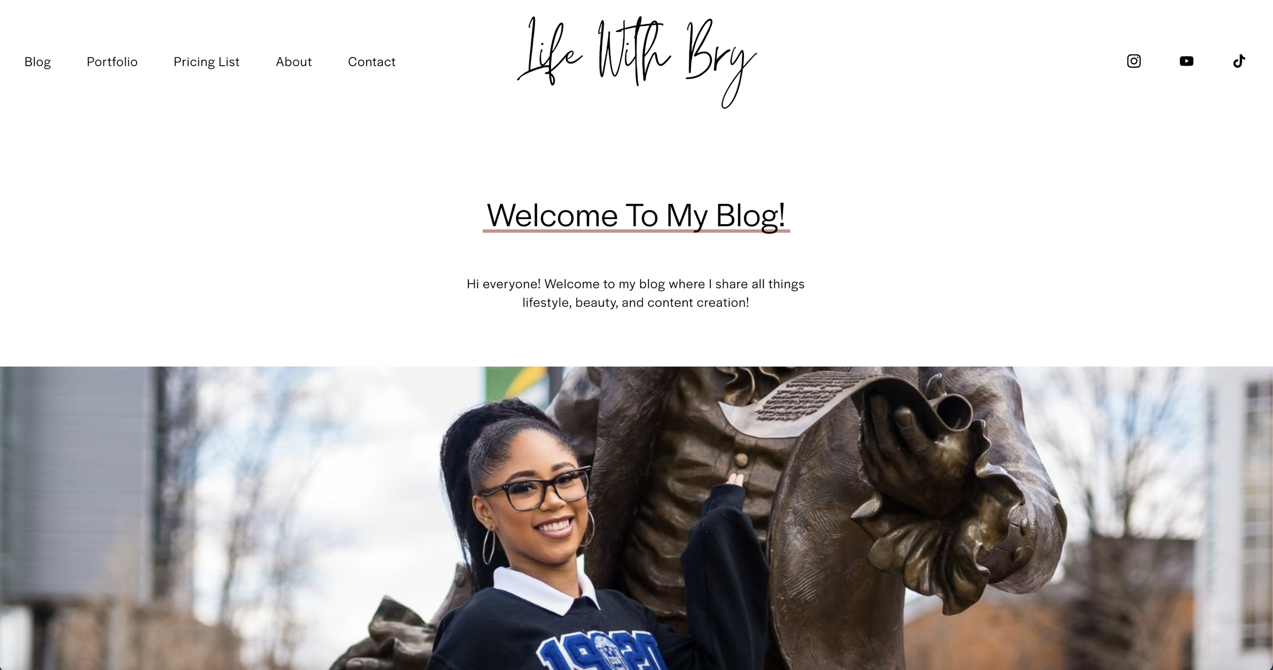This screenshot has height=670, width=1273.
Task: Click the Welcome To My Blog heading
Action: (636, 215)
